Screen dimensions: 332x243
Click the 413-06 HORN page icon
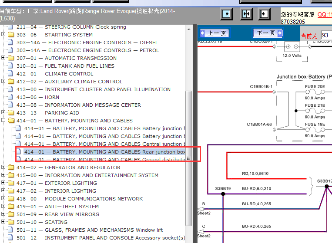pos(10,97)
